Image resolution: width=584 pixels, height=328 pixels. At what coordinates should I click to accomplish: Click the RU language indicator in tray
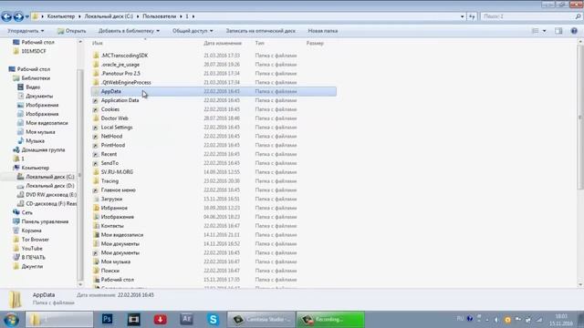pyautogui.click(x=460, y=319)
